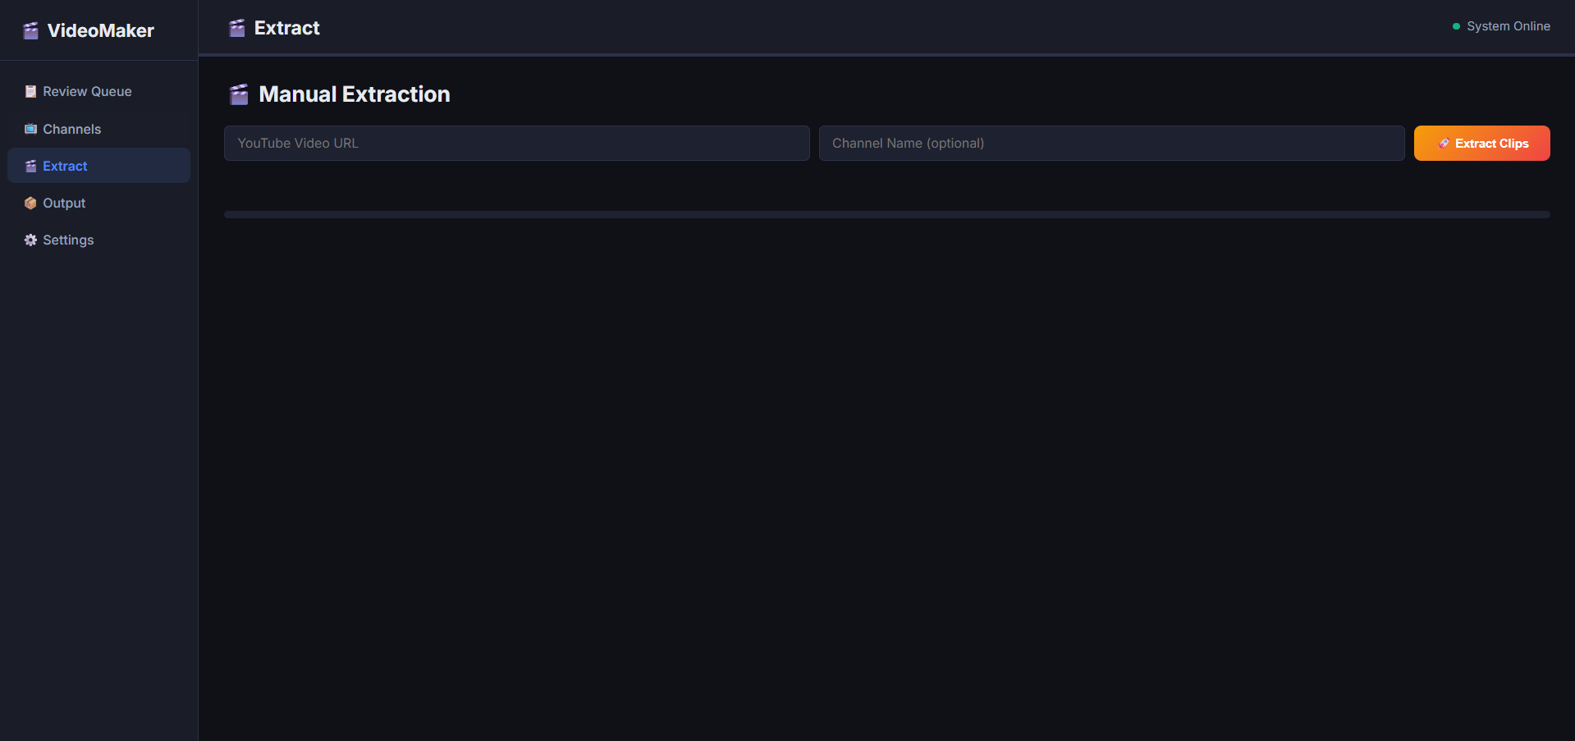This screenshot has height=741, width=1575.
Task: Click the Output package icon
Action: (x=30, y=203)
